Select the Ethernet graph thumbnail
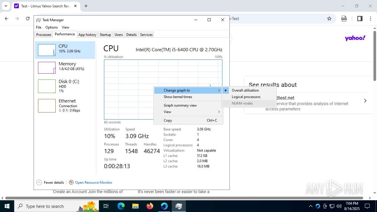Screen dimensions: 377x212 tap(47, 106)
